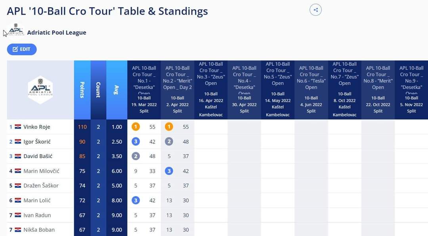Open the Tour No.6 "Tesla" Open event header
This screenshot has width=428, height=236.
coord(311,77)
